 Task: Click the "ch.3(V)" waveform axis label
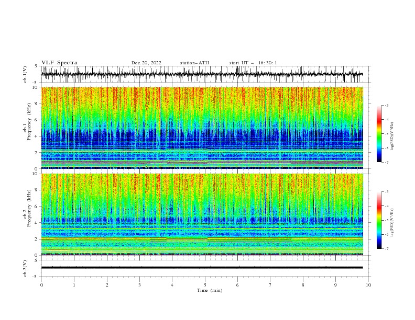pyautogui.click(x=25, y=268)
